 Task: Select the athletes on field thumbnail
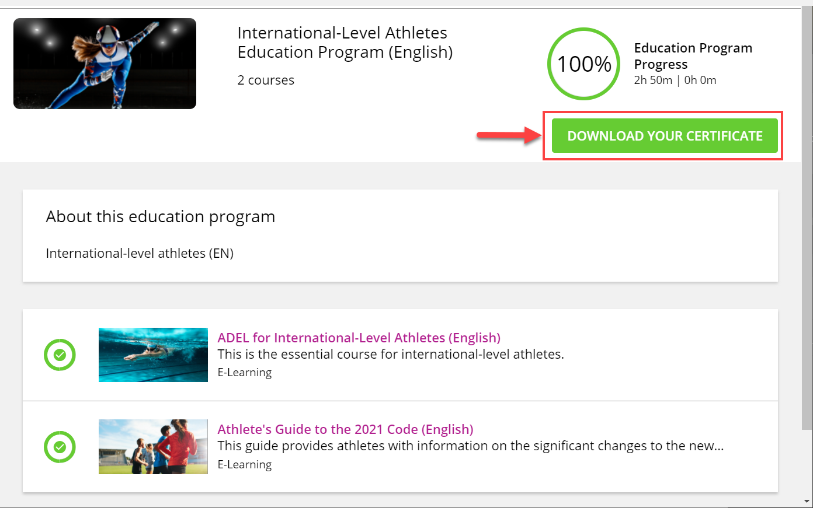[153, 447]
